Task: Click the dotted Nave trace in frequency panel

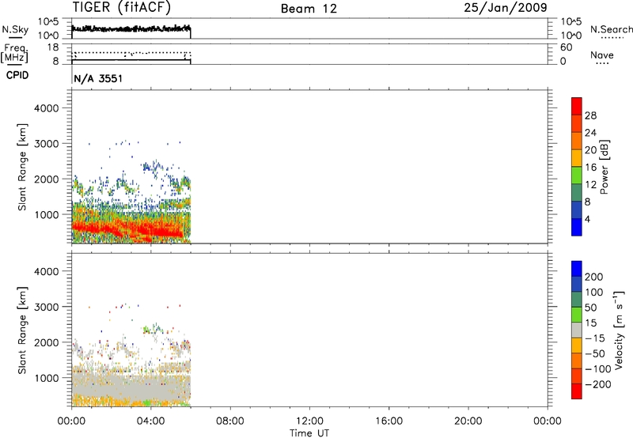Action: click(131, 53)
